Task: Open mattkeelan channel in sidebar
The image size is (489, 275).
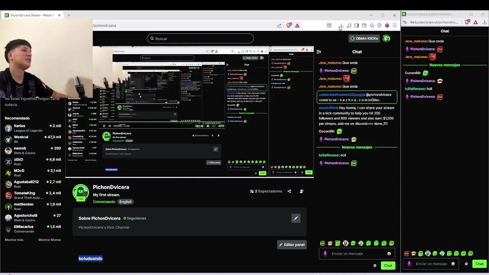Action: point(32,207)
